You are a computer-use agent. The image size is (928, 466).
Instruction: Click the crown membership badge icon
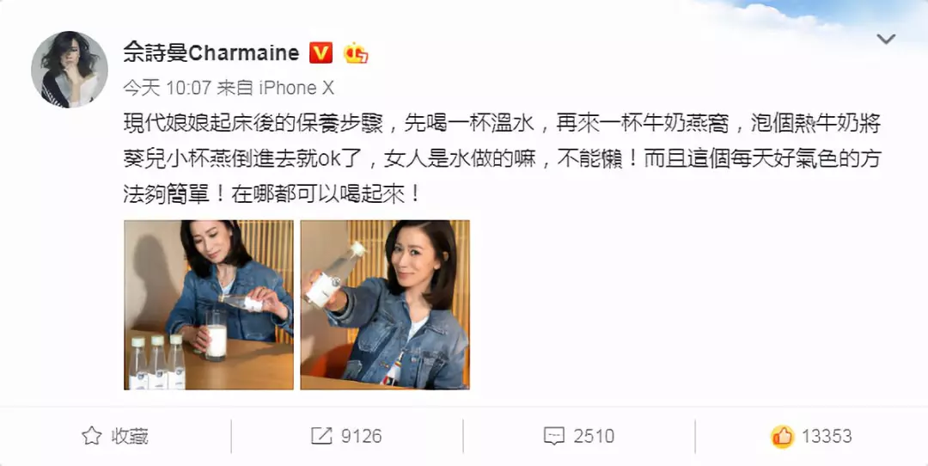click(356, 53)
